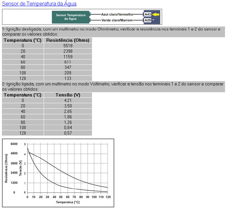Open the Sensor de Temperatura da Água link
Viewport: 226px width, 210px height.
(x=39, y=4)
